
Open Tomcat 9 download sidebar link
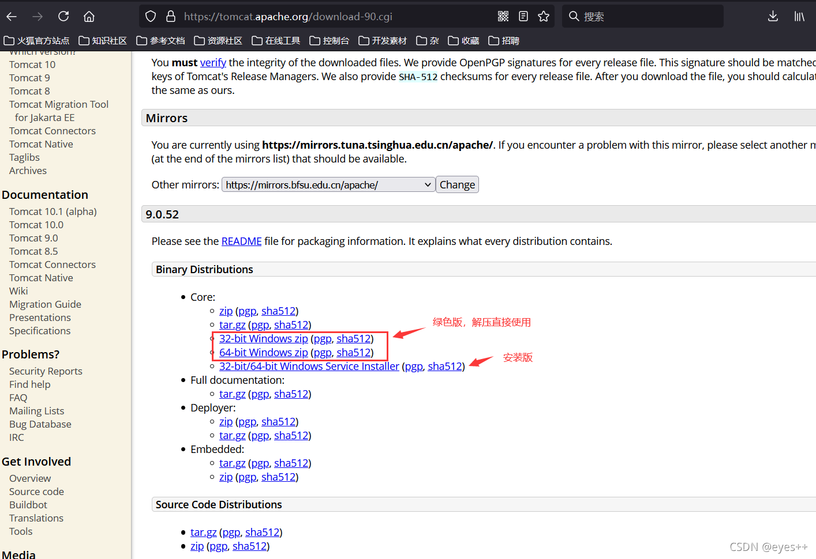29,78
